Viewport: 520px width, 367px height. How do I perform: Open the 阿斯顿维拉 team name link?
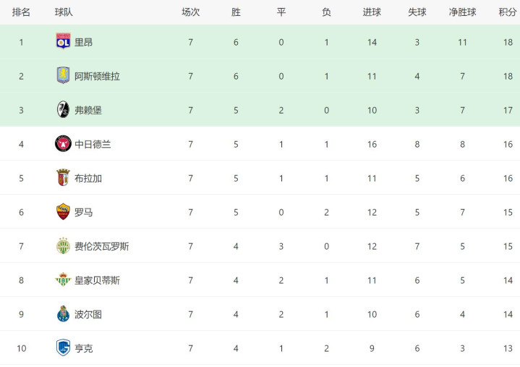point(97,76)
